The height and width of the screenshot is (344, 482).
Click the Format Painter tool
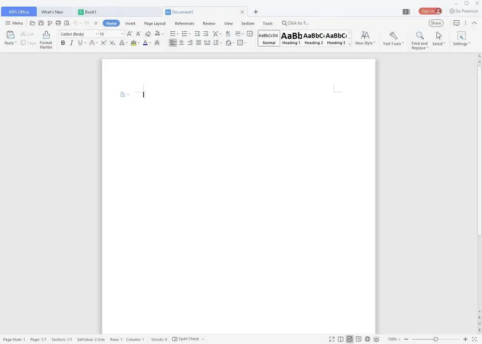46,40
